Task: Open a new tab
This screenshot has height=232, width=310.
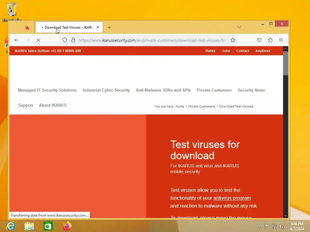Action: tap(109, 27)
